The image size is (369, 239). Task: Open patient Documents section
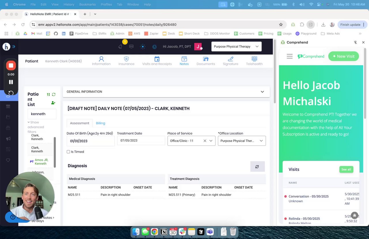coord(206,61)
